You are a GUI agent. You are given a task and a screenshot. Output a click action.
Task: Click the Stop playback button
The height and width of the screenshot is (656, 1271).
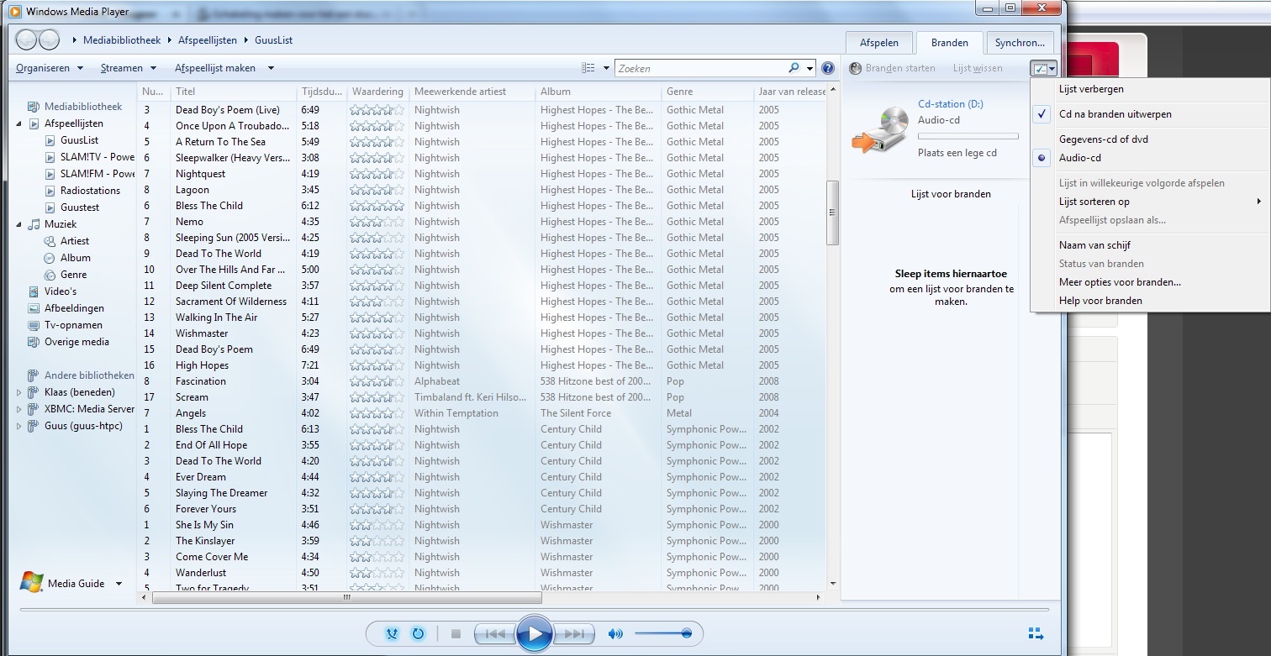pyautogui.click(x=456, y=633)
